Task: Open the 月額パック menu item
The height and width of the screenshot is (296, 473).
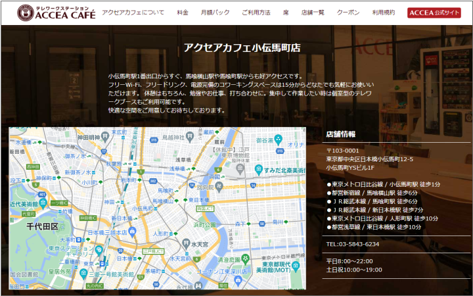Action: tap(215, 12)
